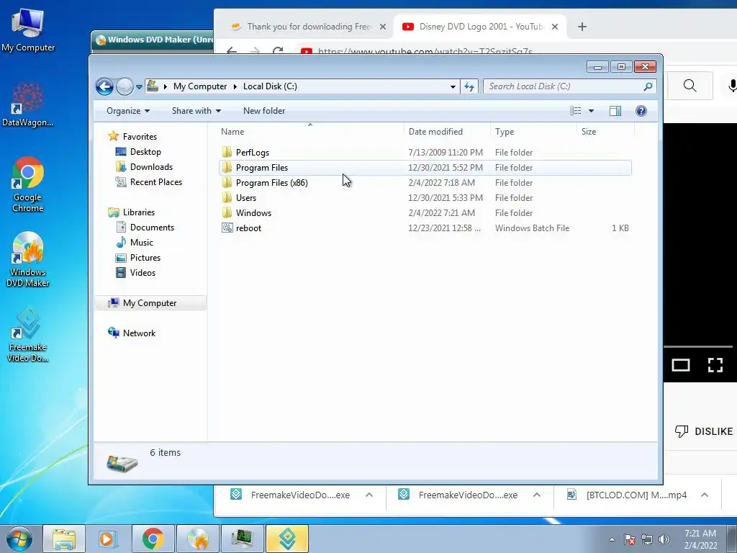
Task: Click the Windows Media Player taskbar icon
Action: click(x=107, y=539)
